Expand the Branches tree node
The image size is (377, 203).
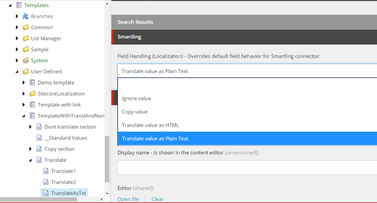pos(17,16)
